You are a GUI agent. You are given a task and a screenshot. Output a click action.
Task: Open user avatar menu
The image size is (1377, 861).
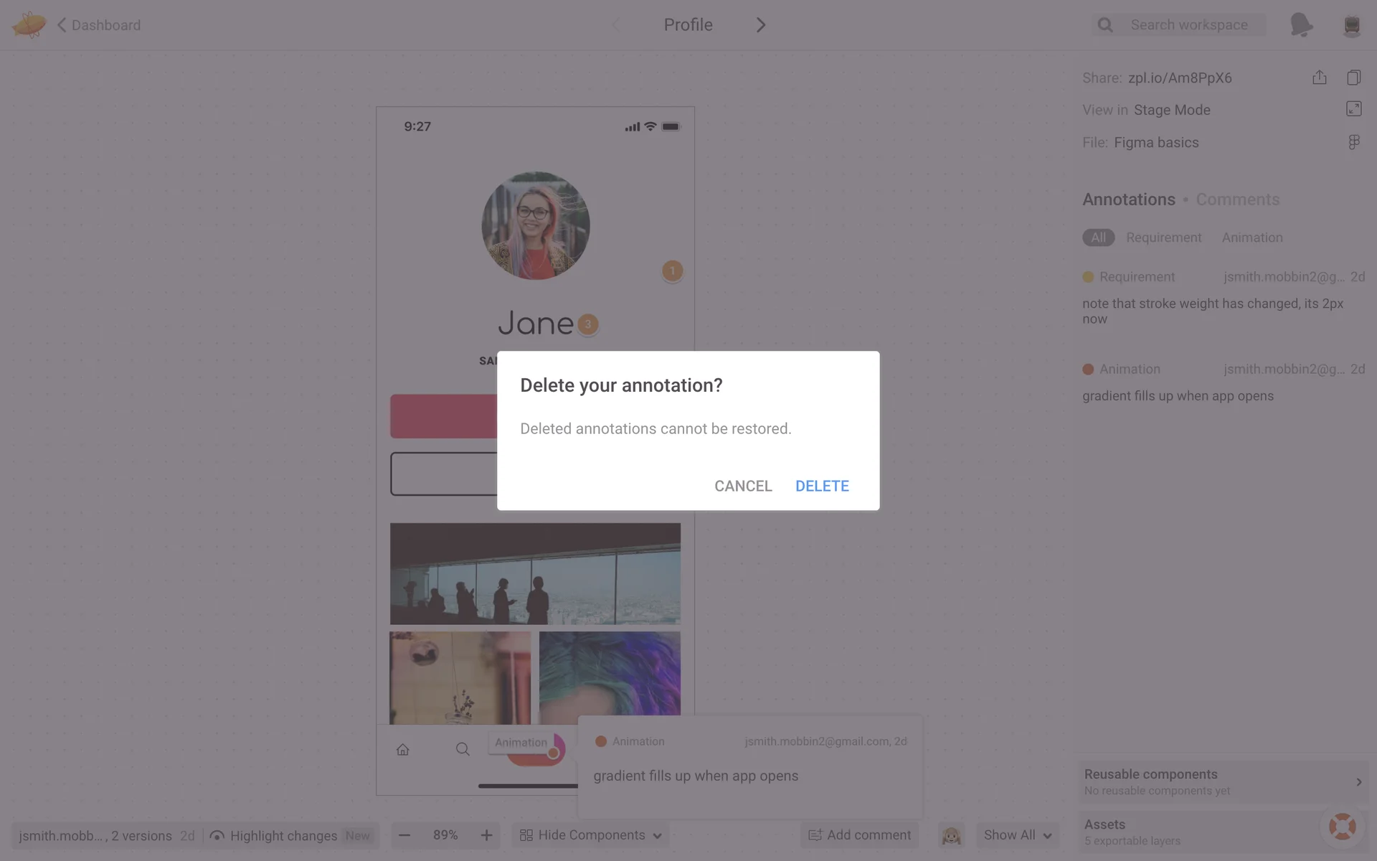click(1351, 25)
